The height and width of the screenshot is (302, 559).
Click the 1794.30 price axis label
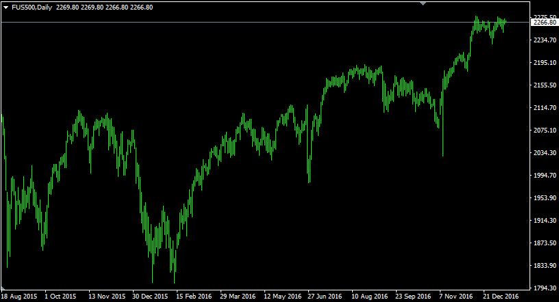pyautogui.click(x=545, y=288)
